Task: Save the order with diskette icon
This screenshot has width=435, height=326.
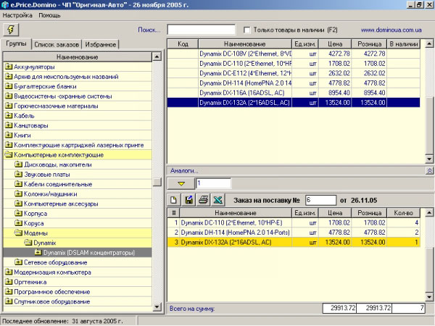Action: click(x=188, y=200)
